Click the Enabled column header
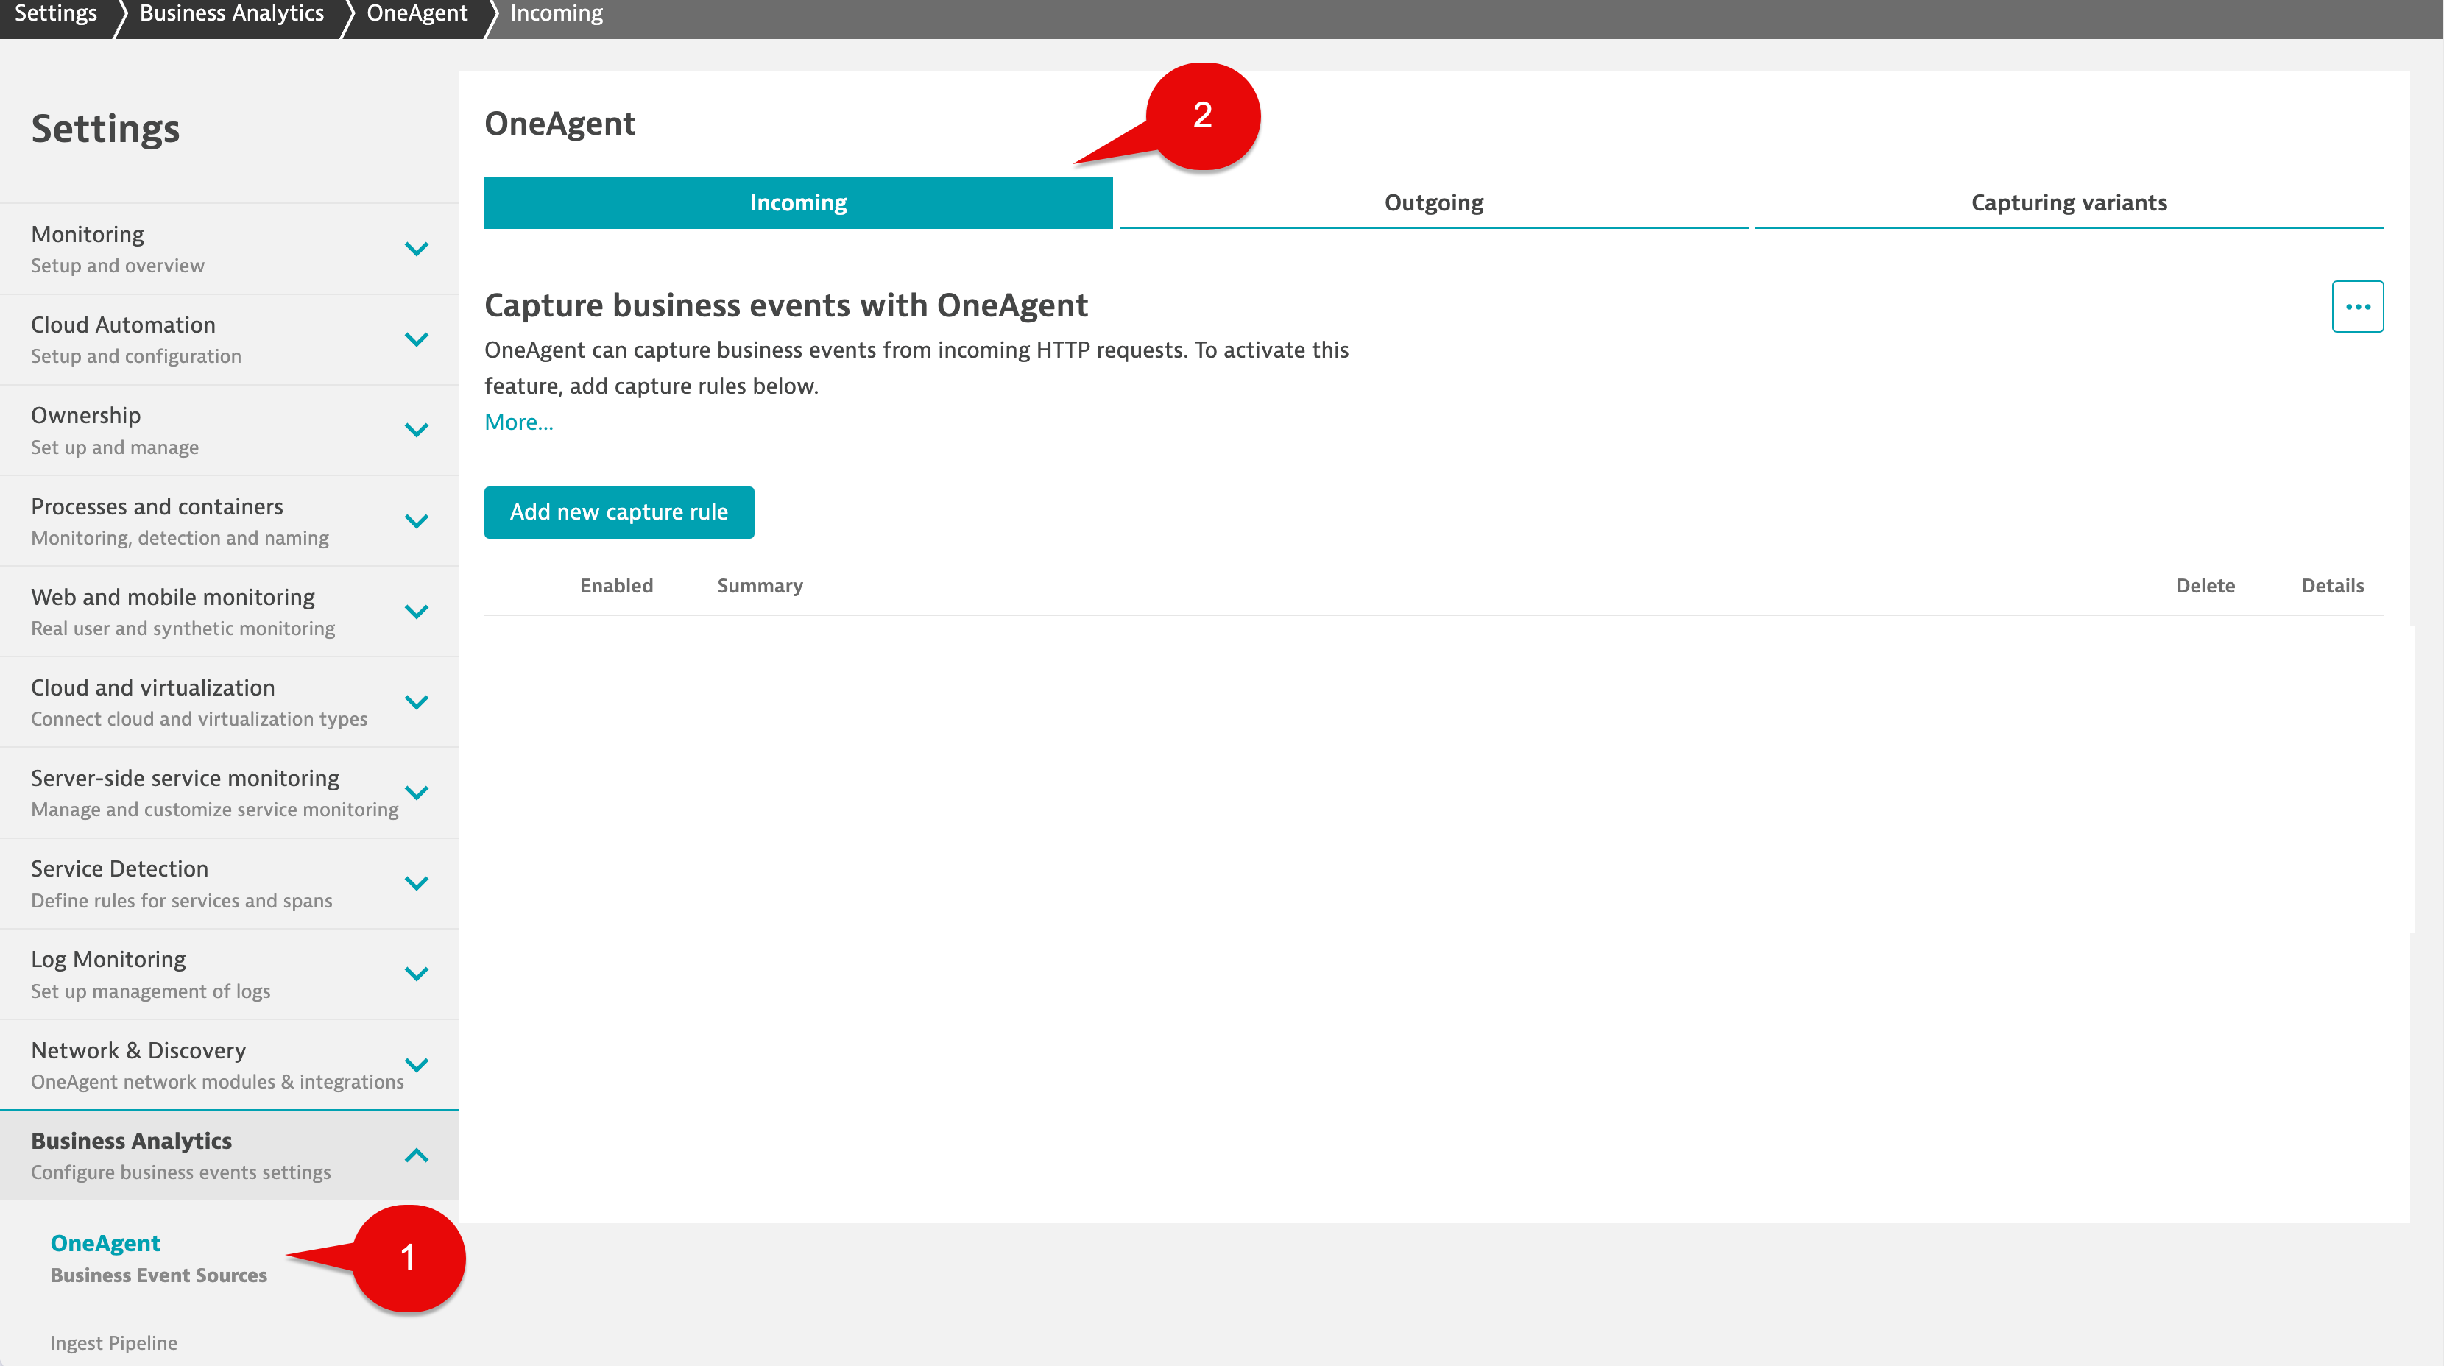This screenshot has width=2444, height=1366. (x=617, y=585)
